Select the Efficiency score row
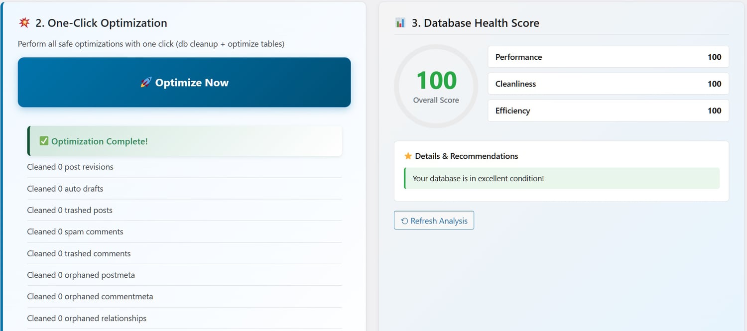747x331 pixels. (x=608, y=111)
